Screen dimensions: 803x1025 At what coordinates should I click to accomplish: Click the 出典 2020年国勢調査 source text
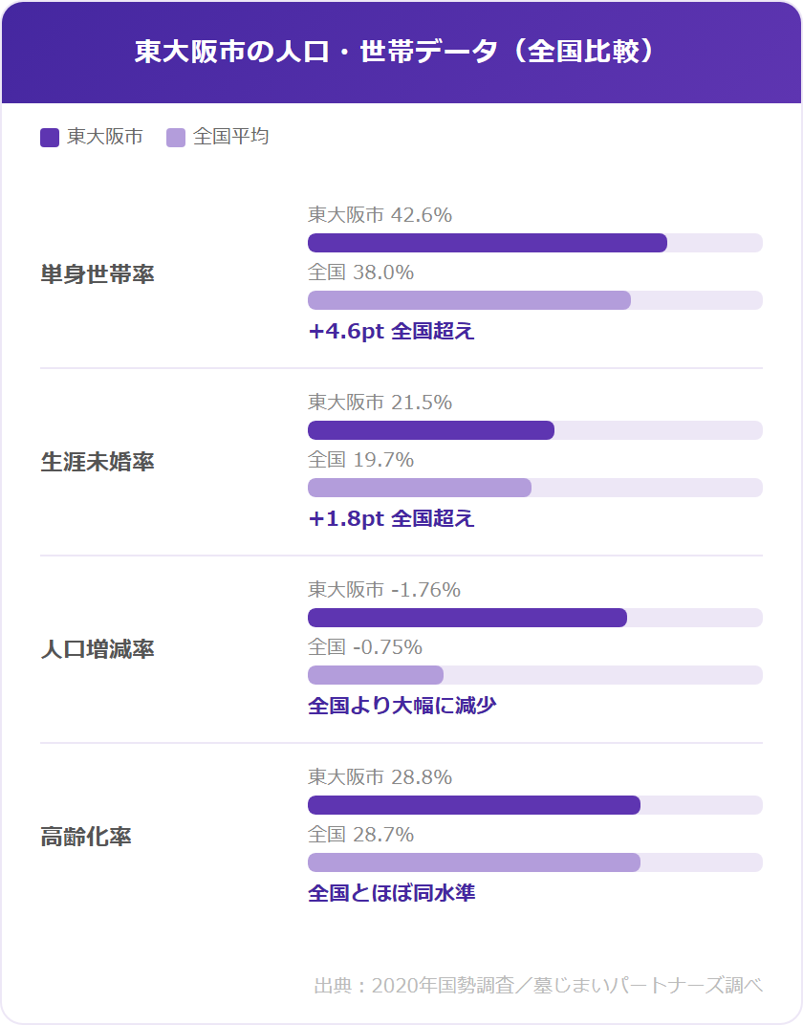click(x=538, y=986)
